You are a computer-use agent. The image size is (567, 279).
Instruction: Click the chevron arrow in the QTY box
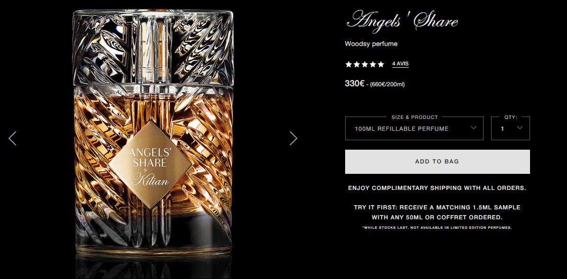pos(520,127)
